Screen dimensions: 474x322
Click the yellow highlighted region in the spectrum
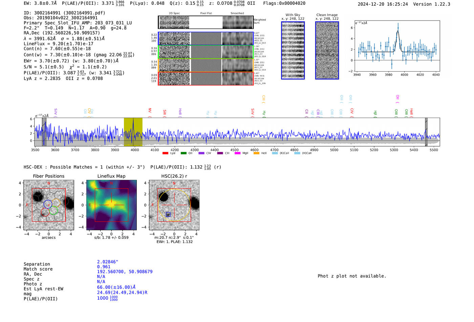pos(133,132)
